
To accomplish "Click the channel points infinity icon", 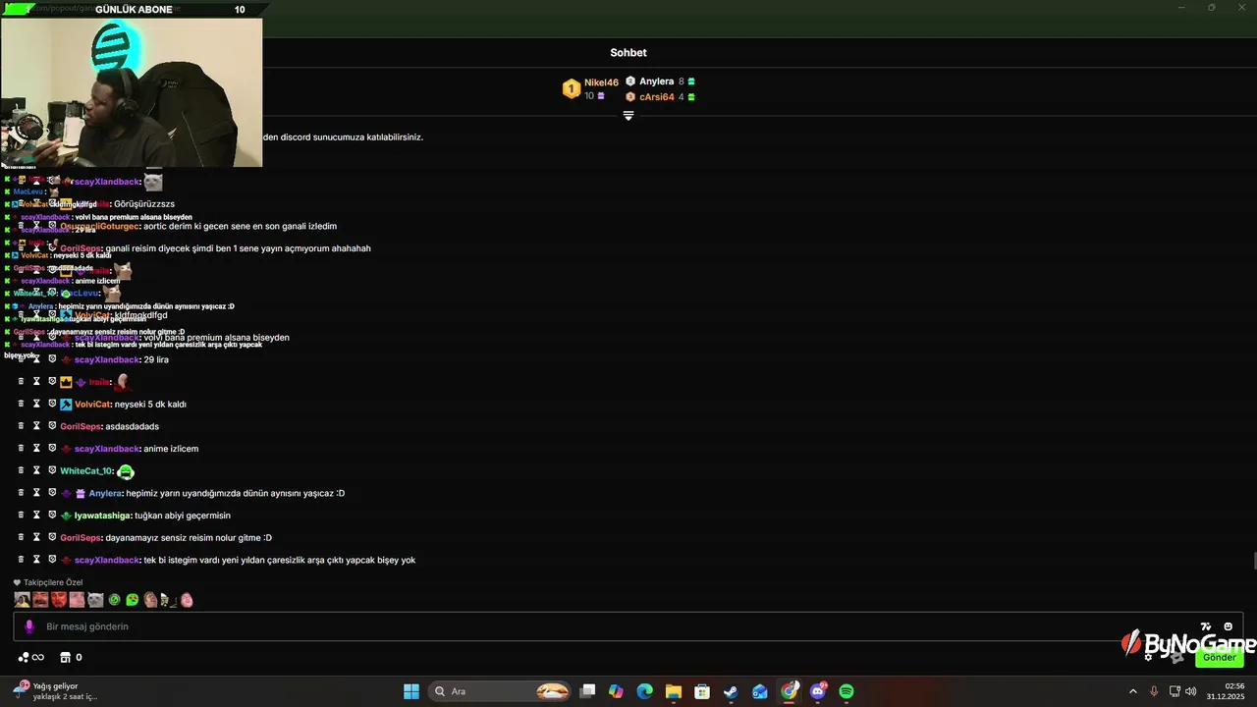I will tap(31, 658).
